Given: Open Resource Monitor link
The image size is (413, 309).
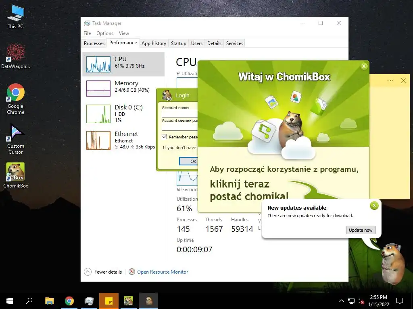Looking at the screenshot, I should point(163,272).
